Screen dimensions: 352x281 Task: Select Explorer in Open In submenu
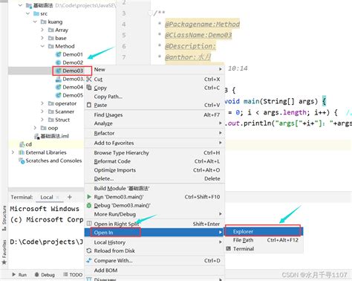tap(264, 231)
